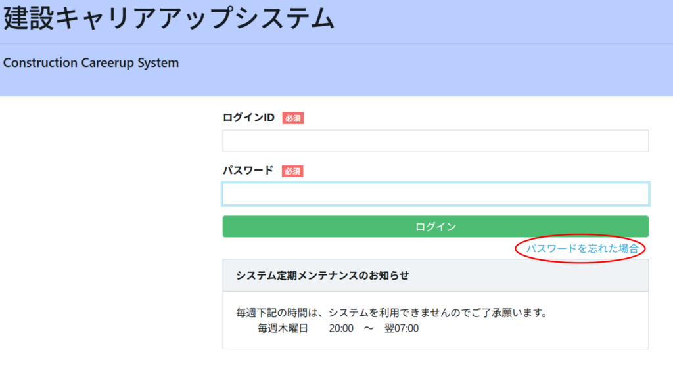The height and width of the screenshot is (371, 673).
Task: Open the パスワードを忘れた場合 link
Action: point(582,248)
